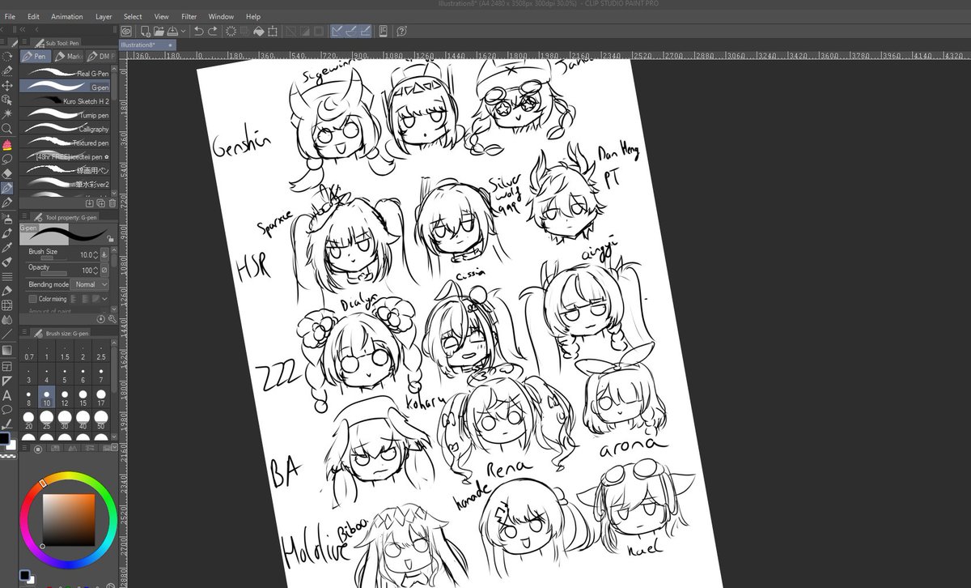Toggle Snap to Ruler in command bar
Screen dimensions: 971x588
[337, 31]
